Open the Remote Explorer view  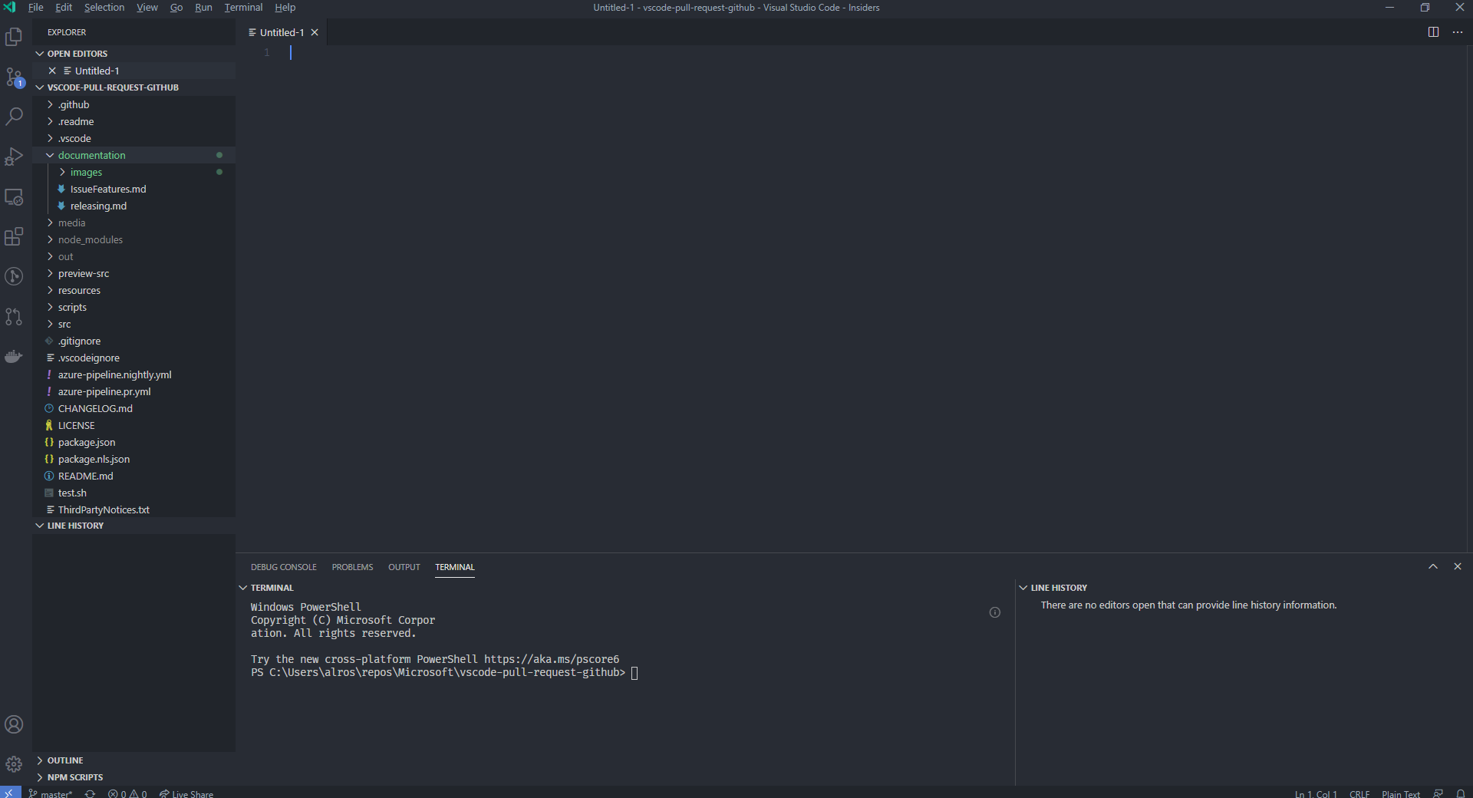click(14, 197)
